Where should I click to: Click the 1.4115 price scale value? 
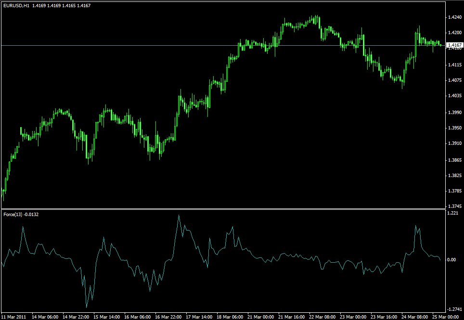click(x=455, y=65)
